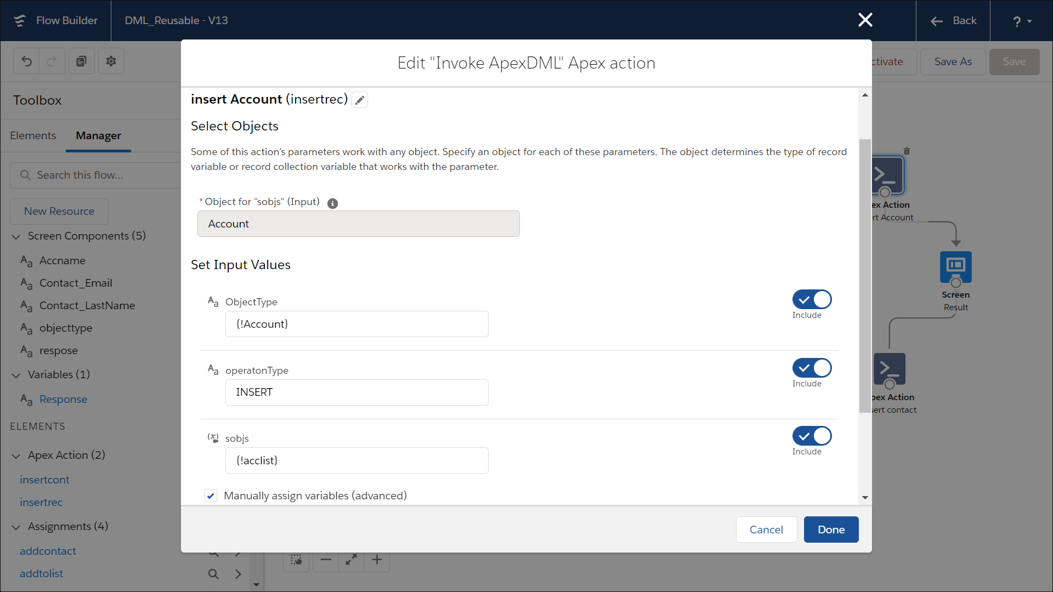
Task: Click the Flow Builder logo icon
Action: tap(20, 20)
